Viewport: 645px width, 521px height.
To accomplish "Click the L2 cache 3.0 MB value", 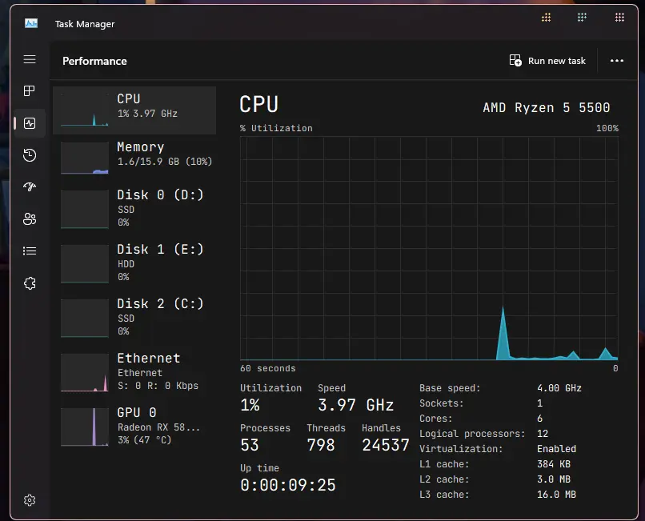I will click(553, 479).
